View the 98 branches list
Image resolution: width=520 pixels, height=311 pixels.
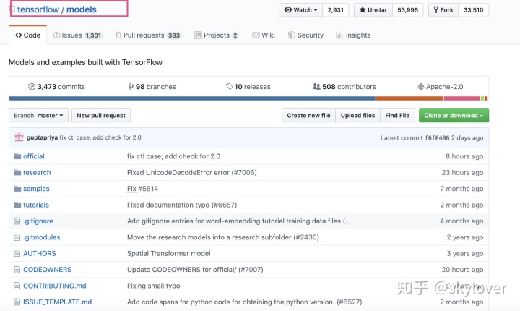point(152,87)
